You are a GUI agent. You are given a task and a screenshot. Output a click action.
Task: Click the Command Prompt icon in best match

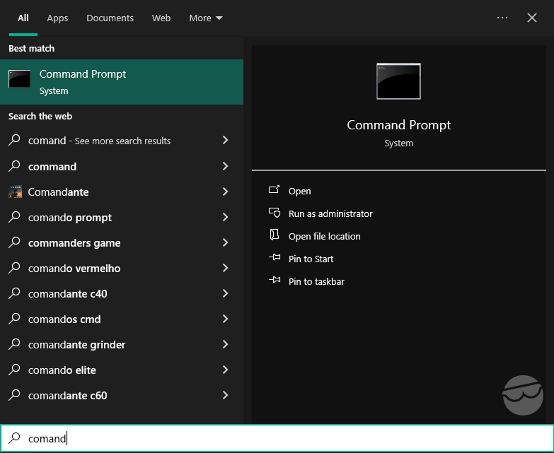click(x=19, y=78)
